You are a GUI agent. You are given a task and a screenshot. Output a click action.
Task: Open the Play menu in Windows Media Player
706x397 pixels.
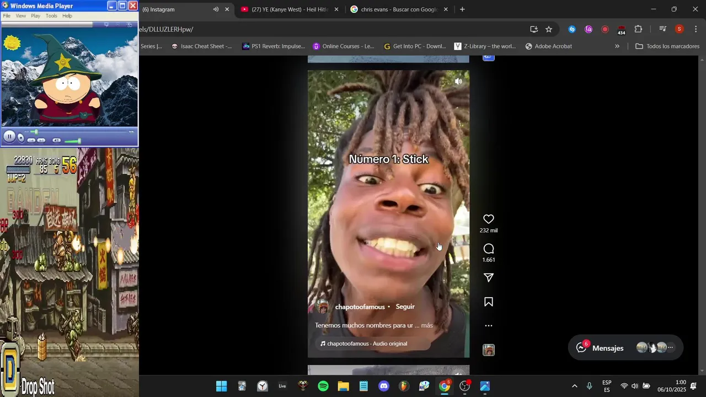(x=35, y=16)
